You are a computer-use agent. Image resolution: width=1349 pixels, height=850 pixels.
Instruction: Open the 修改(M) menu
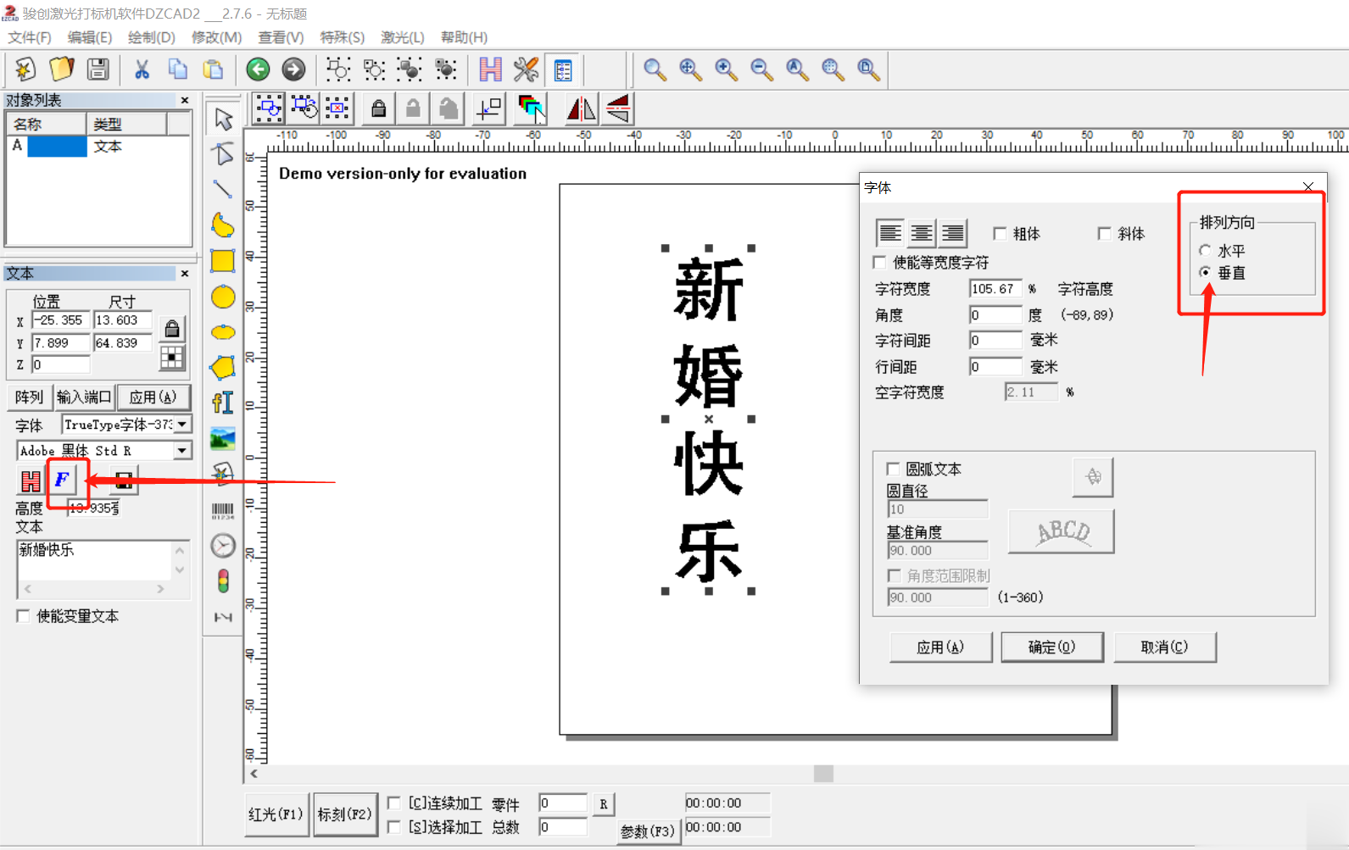[x=216, y=37]
